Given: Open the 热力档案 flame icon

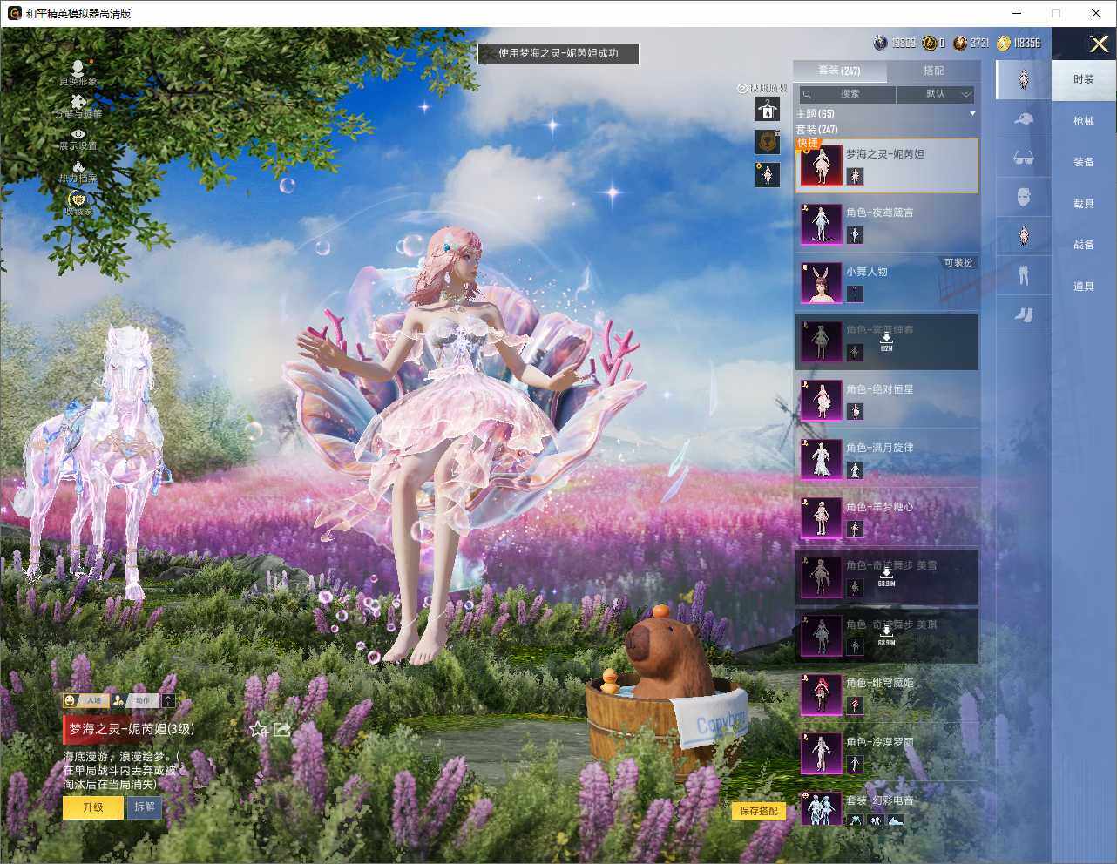Looking at the screenshot, I should [78, 171].
